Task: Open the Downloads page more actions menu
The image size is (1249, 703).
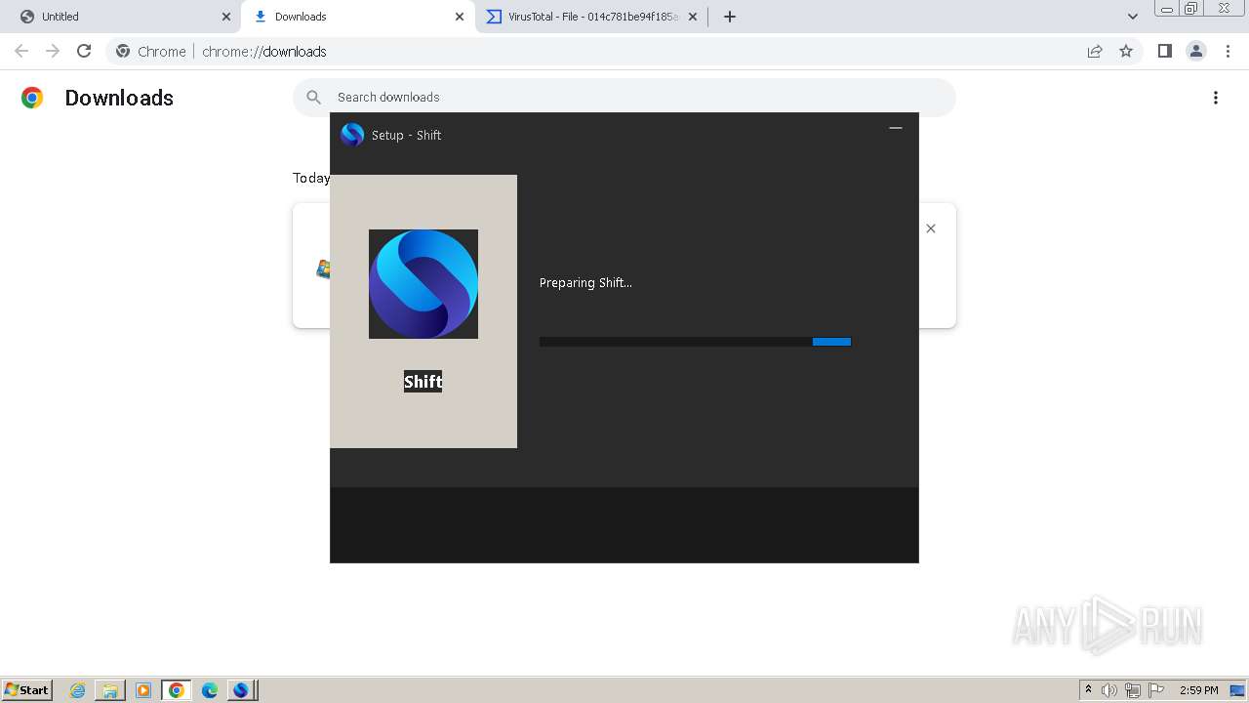Action: pyautogui.click(x=1216, y=98)
